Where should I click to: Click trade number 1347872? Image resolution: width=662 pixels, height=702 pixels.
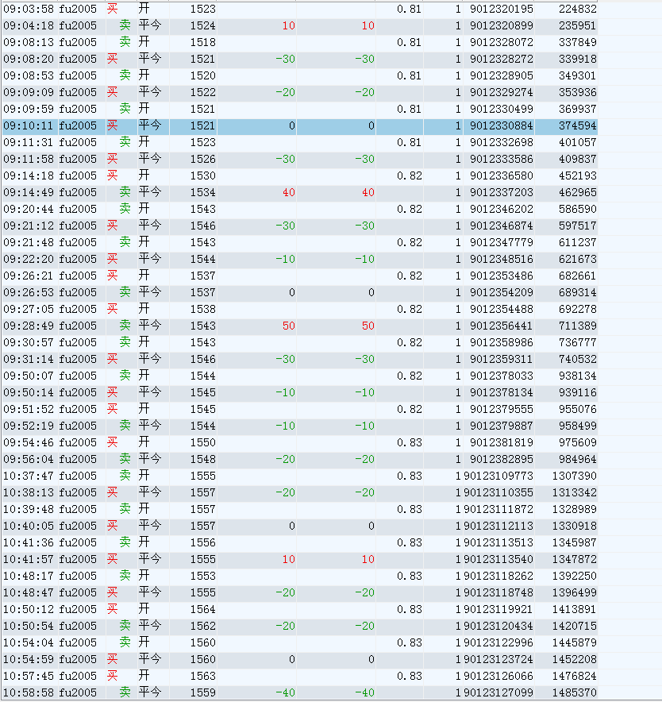[574, 559]
